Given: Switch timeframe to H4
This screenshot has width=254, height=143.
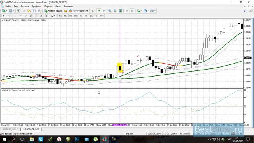Looking at the screenshot, I should point(87,16).
